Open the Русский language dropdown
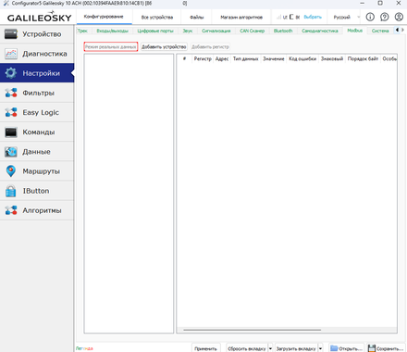407x352 pixels. pos(346,18)
